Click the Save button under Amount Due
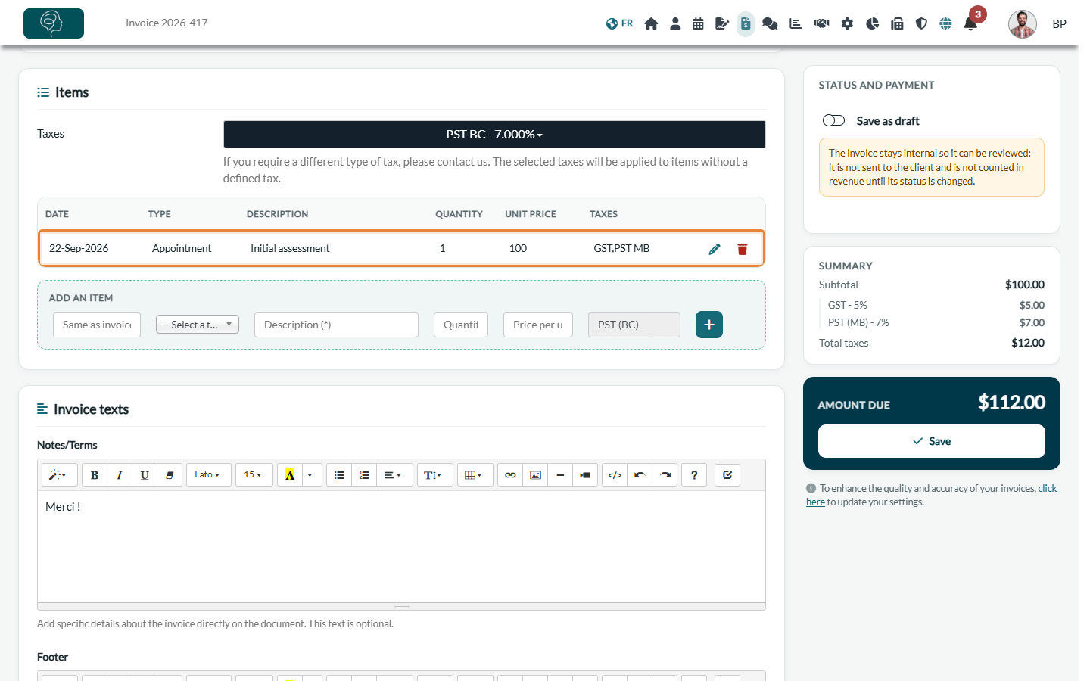1090x681 pixels. pos(932,441)
